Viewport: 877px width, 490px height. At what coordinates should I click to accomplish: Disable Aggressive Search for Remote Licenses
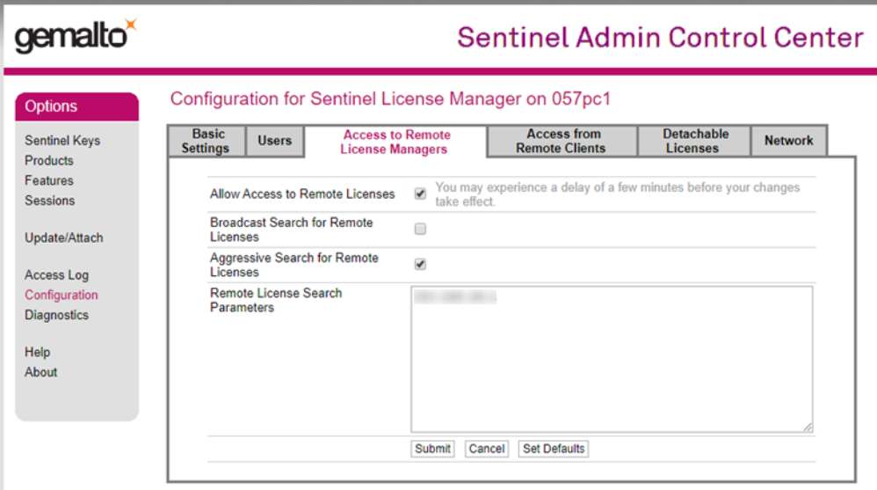coord(420,264)
